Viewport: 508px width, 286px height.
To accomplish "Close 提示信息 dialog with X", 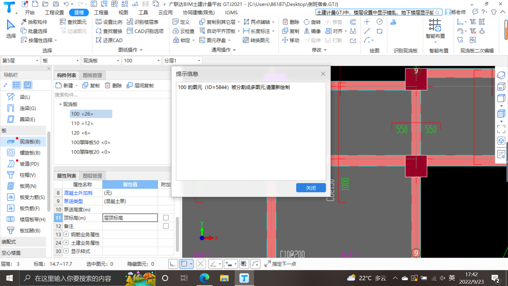I will point(323,74).
